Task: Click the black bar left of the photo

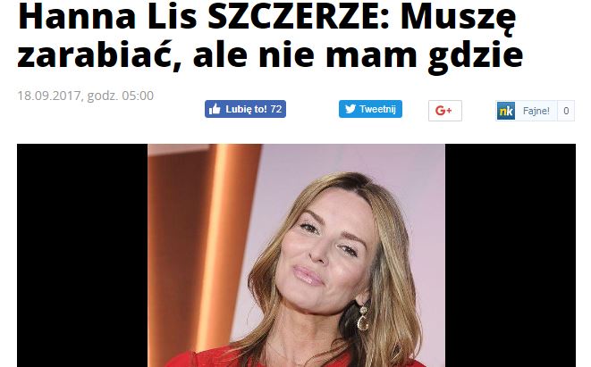Action: coord(82,255)
